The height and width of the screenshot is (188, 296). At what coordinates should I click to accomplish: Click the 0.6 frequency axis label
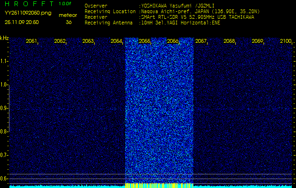3,179
